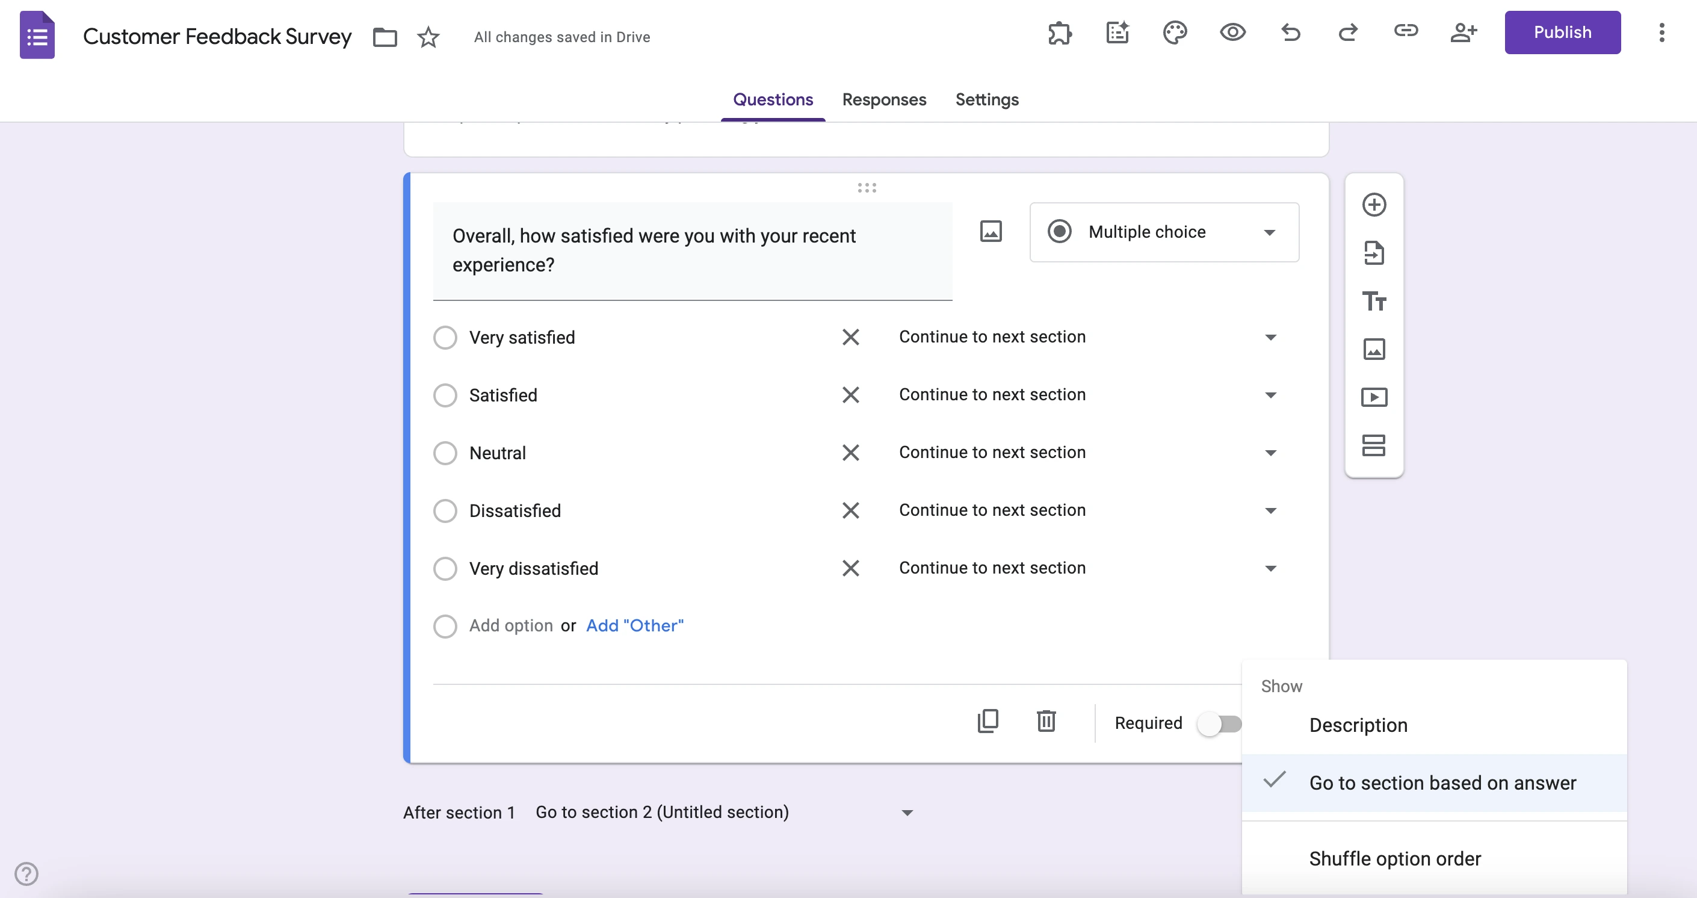Open the Settings tab

pos(986,99)
